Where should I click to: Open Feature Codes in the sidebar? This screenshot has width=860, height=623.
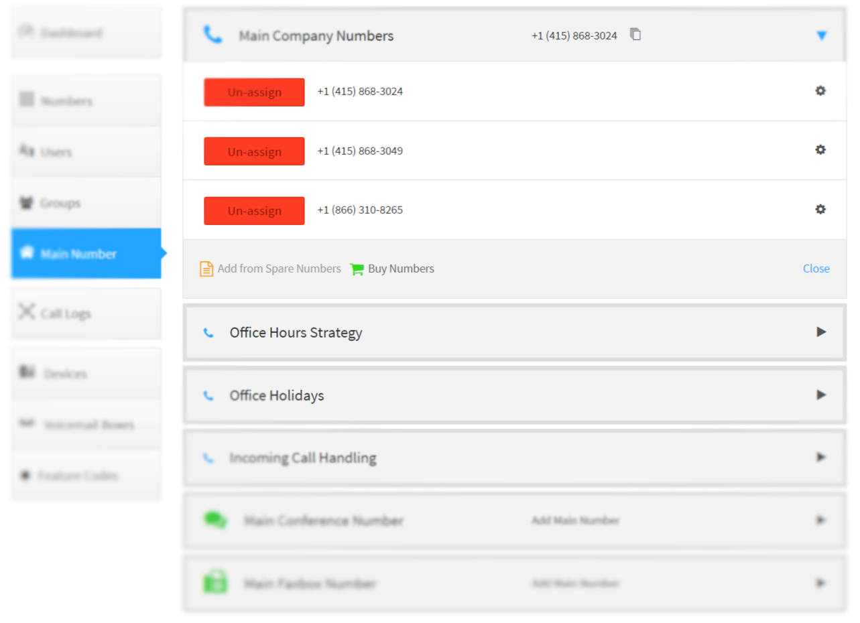[x=86, y=476]
